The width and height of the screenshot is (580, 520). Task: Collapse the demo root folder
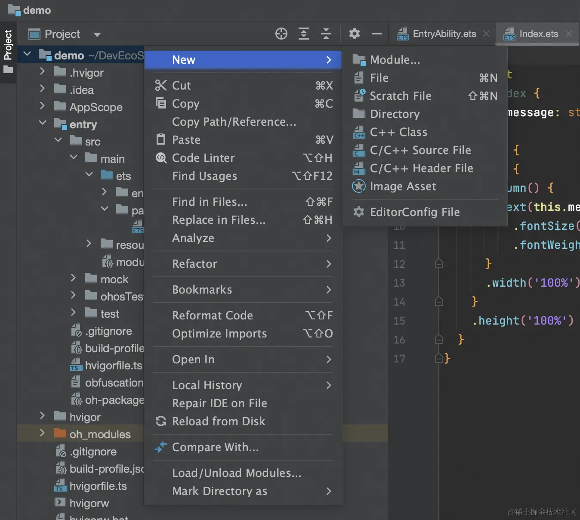(x=27, y=54)
